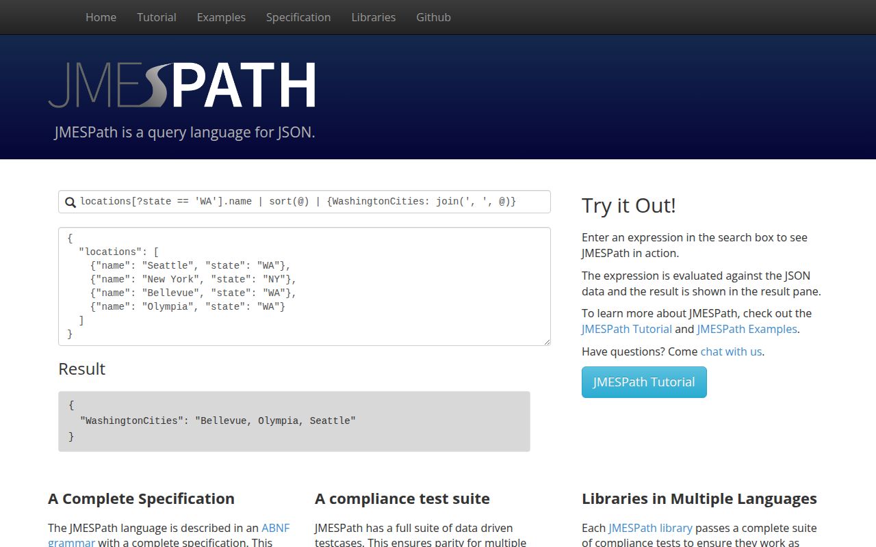Image resolution: width=876 pixels, height=547 pixels.
Task: Click 'A Complete Specification' heading
Action: [x=141, y=499]
